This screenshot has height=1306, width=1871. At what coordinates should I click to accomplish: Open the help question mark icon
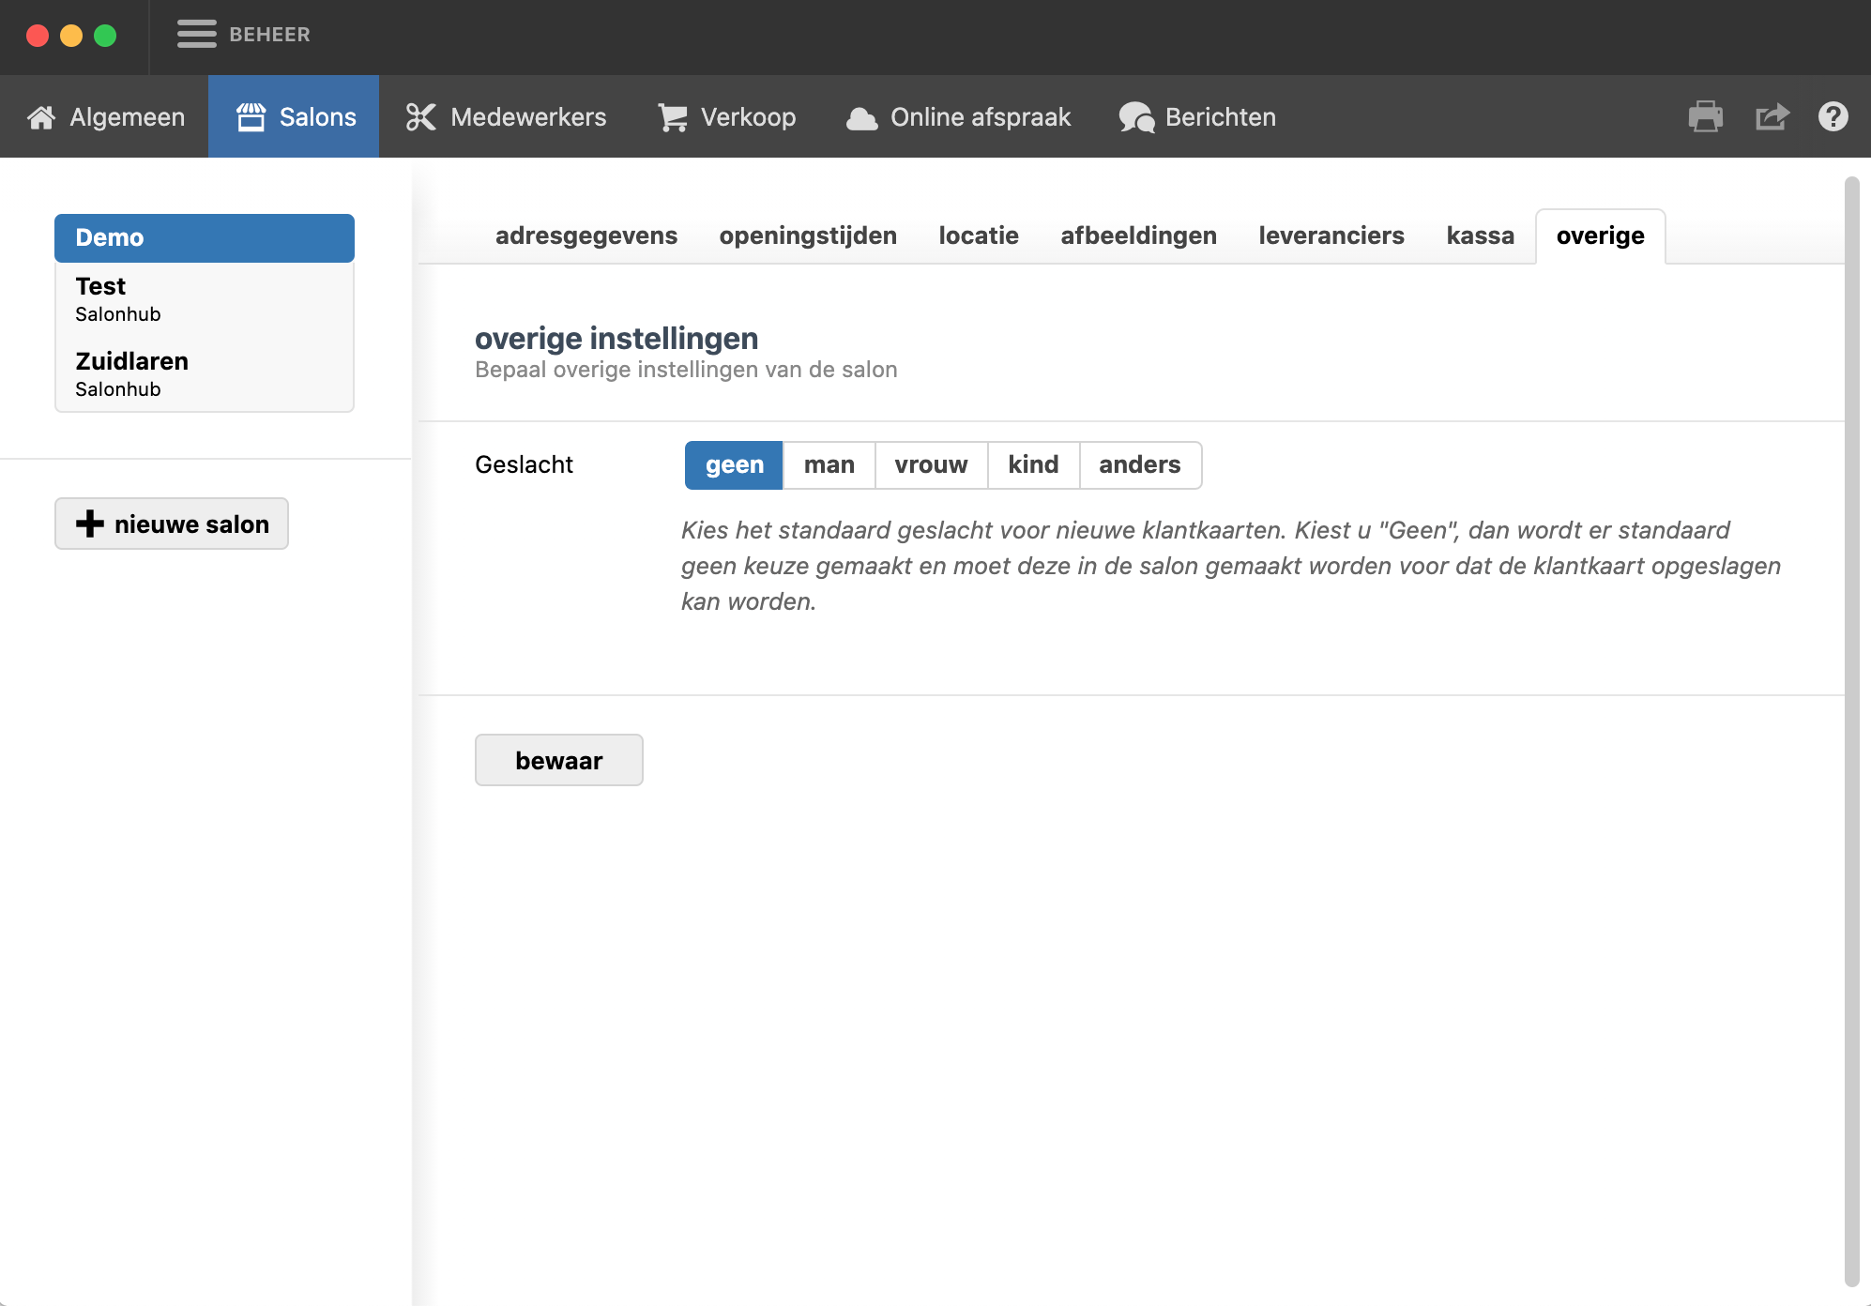(1833, 117)
